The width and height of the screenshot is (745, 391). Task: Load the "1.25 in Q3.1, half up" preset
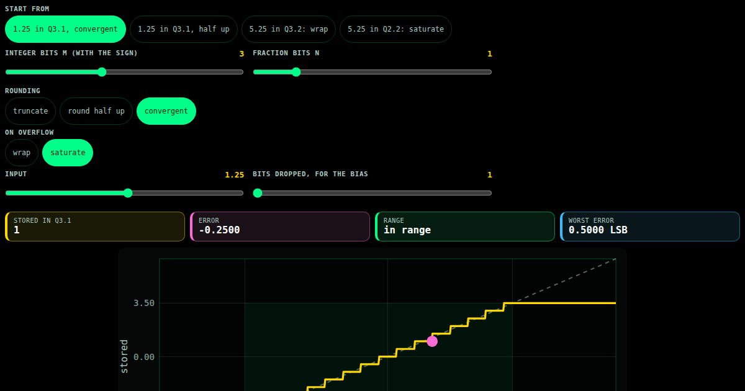click(184, 29)
